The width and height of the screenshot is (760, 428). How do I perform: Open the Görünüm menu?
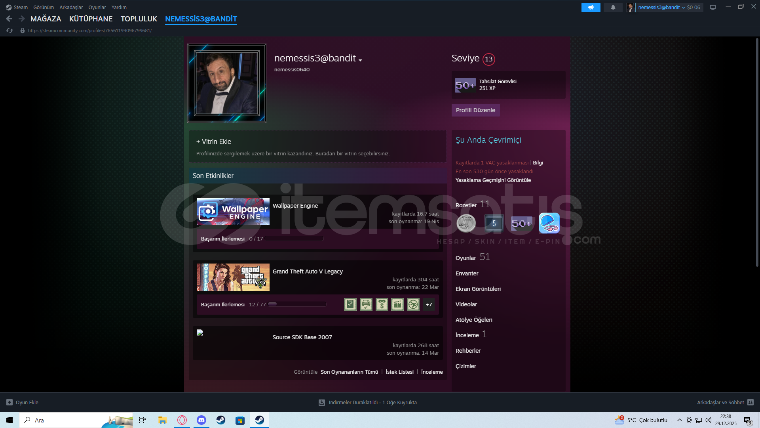pyautogui.click(x=43, y=8)
